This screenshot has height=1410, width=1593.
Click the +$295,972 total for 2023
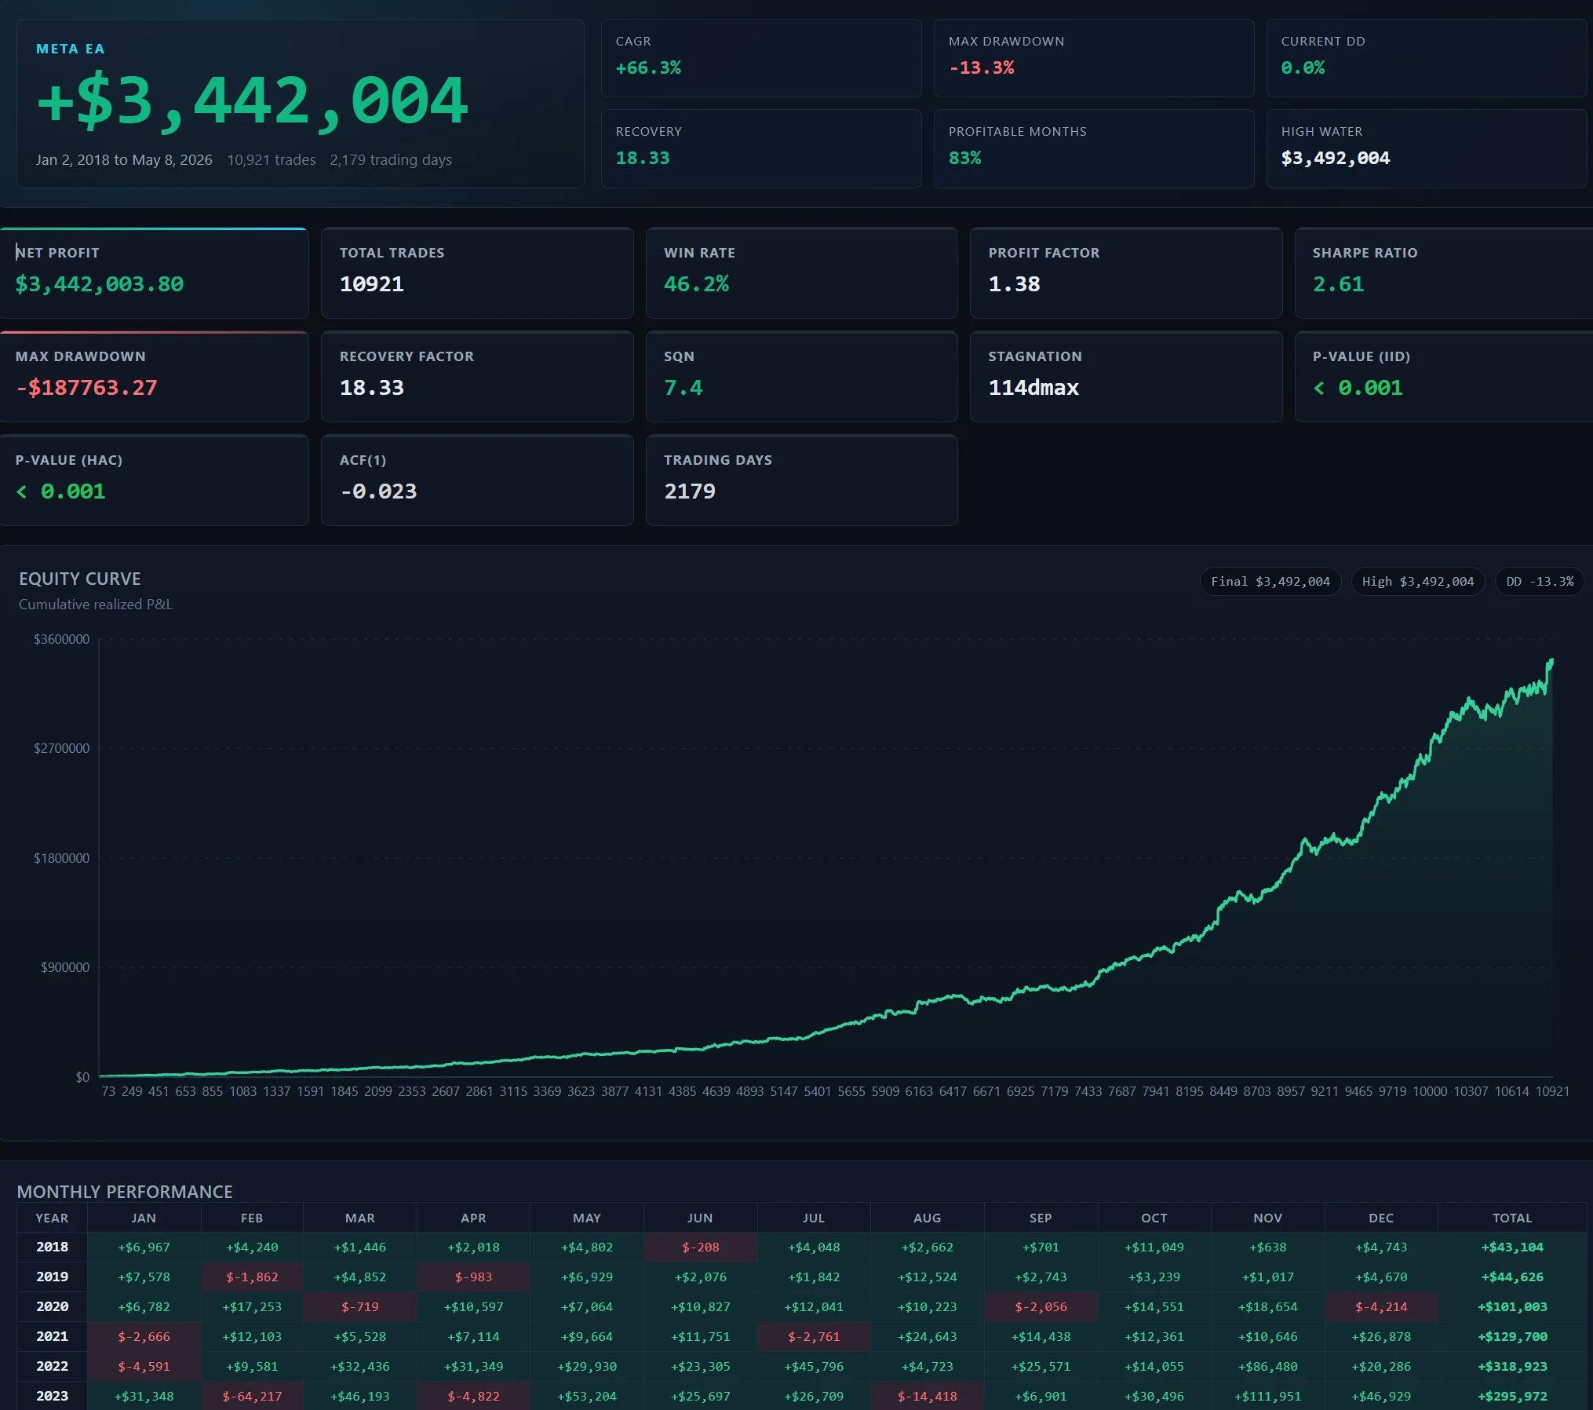pyautogui.click(x=1512, y=1396)
